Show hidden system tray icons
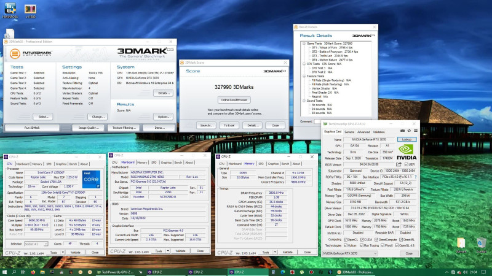492x276 pixels. point(446,272)
